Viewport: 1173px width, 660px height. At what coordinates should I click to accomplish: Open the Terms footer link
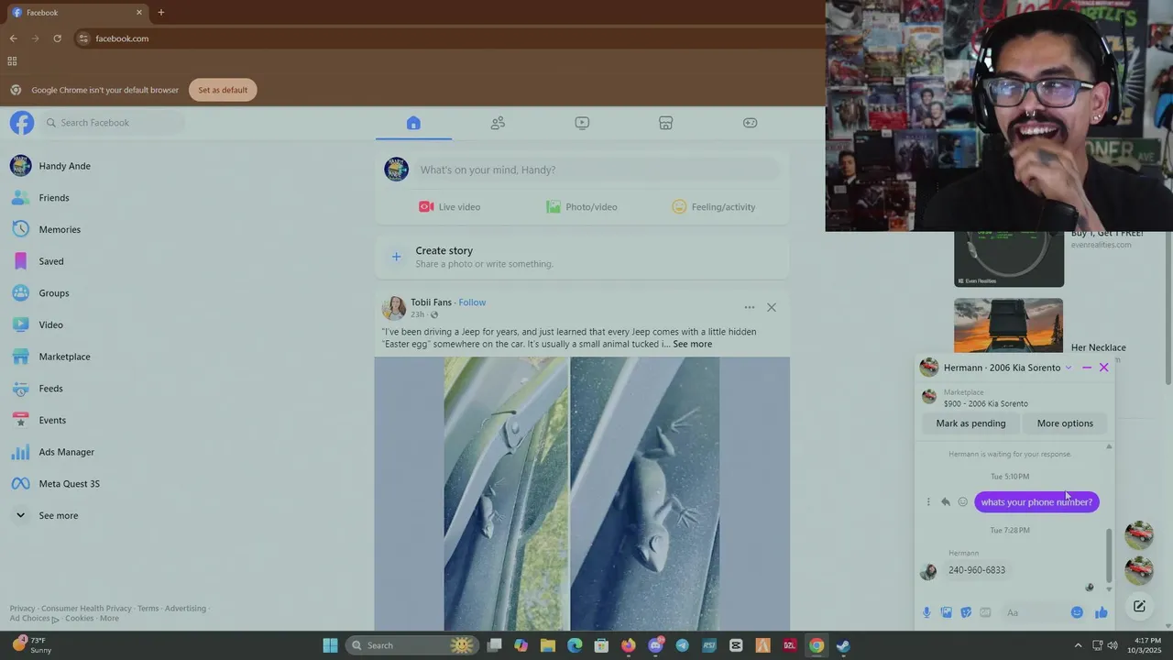[148, 609]
